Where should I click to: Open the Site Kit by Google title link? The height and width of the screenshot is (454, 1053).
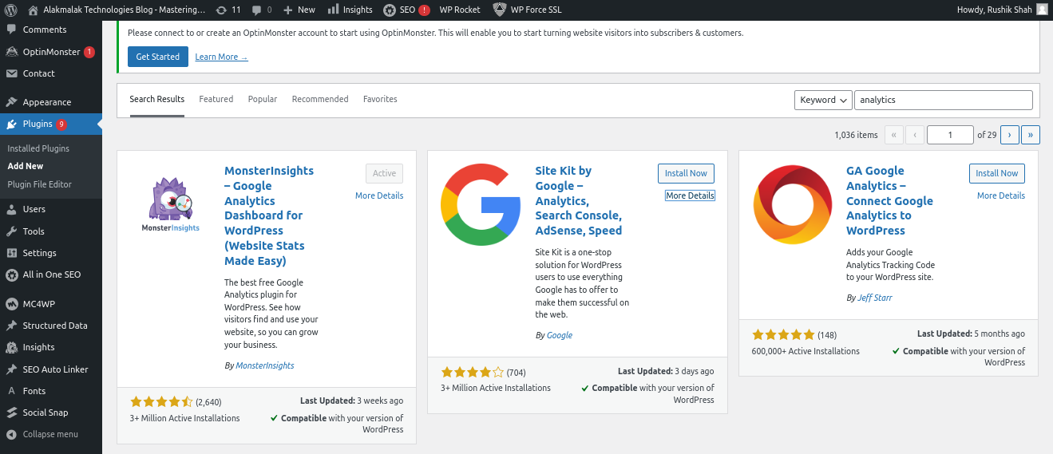(579, 200)
